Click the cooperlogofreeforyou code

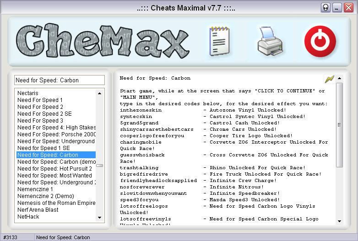coord(152,136)
